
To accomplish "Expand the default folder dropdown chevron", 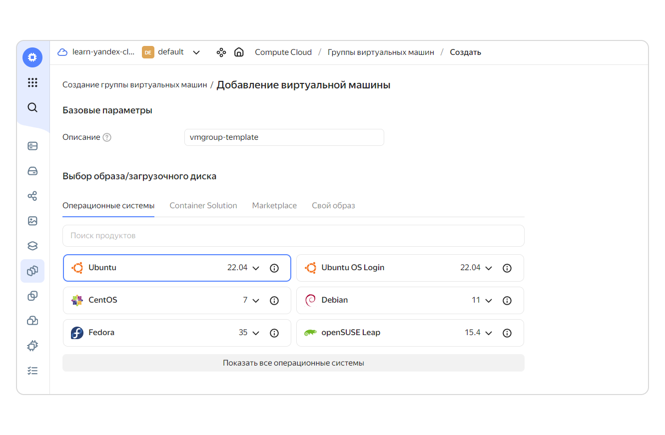I will (196, 52).
